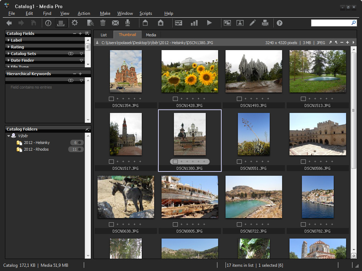The image size is (362, 271).
Task: Click the document magnifier icon in the toolbar
Action: pyautogui.click(x=90, y=23)
